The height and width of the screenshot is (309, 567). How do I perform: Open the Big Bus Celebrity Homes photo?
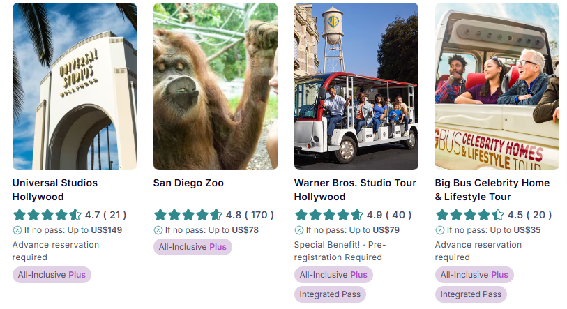pos(497,86)
